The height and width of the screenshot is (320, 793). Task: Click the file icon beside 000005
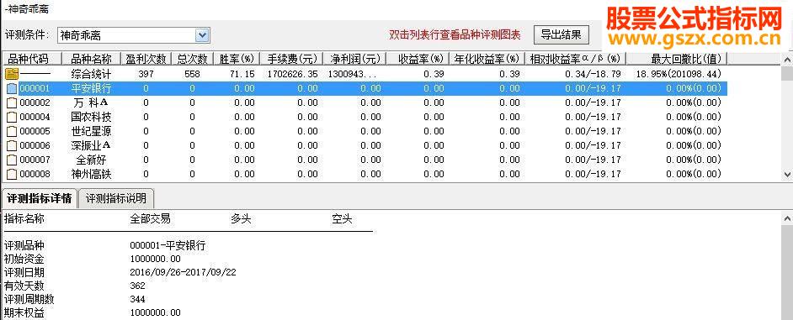12,132
